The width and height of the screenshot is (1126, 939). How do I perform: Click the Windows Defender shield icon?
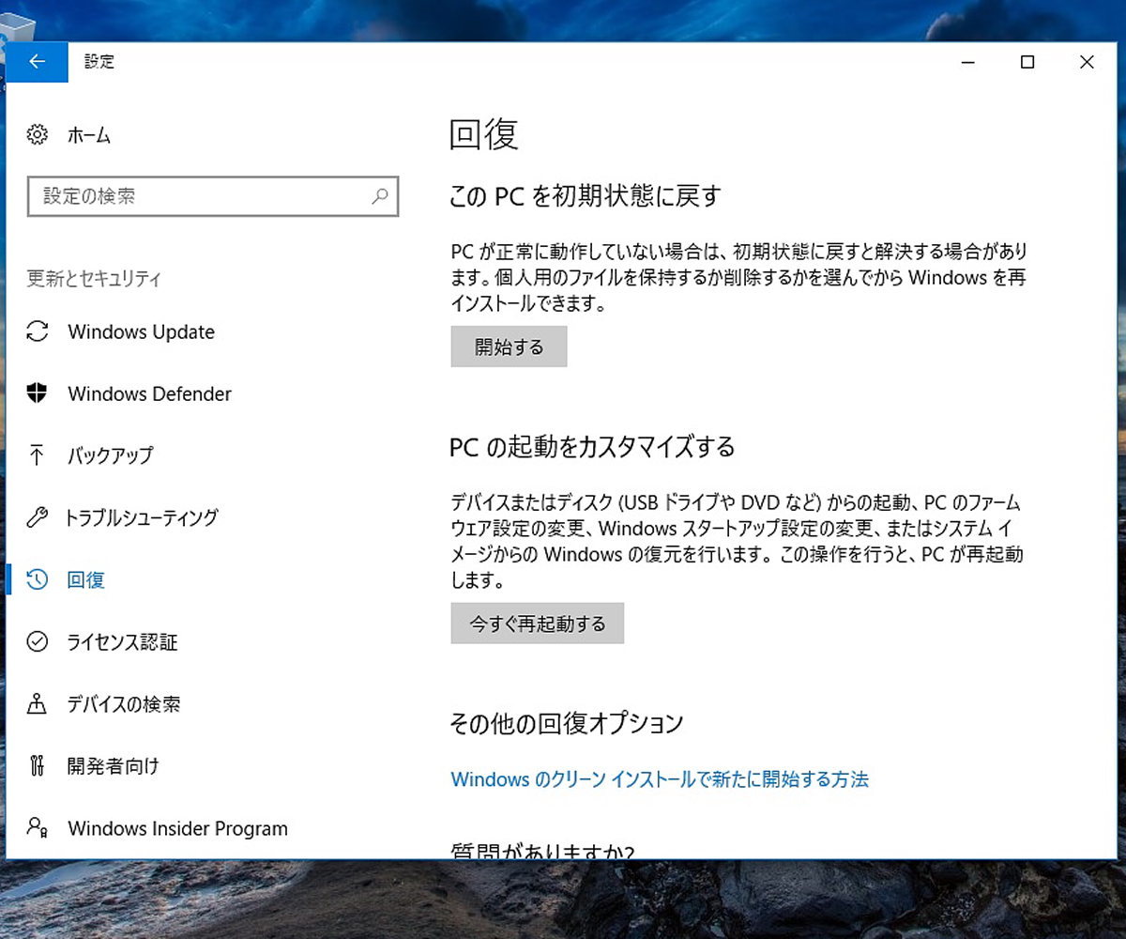pyautogui.click(x=37, y=393)
